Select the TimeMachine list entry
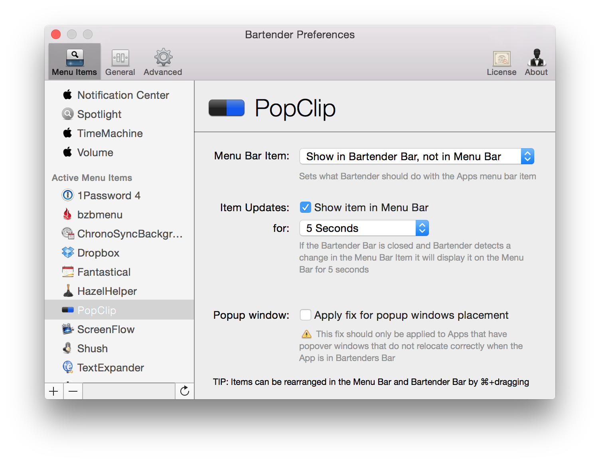The image size is (600, 463). pyautogui.click(x=119, y=133)
